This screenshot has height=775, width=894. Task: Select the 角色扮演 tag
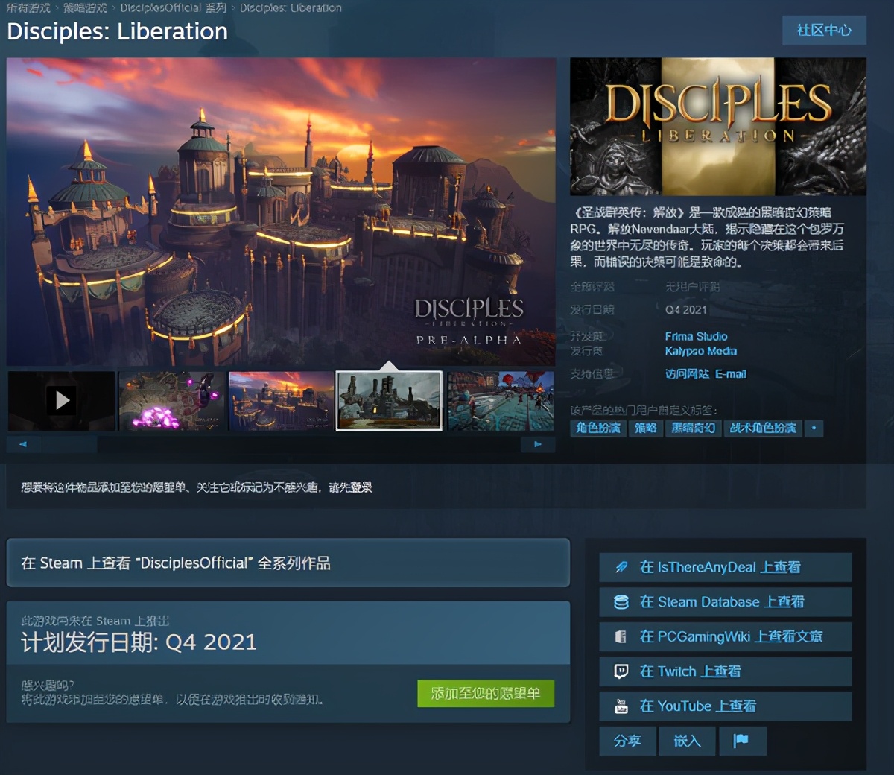[597, 428]
